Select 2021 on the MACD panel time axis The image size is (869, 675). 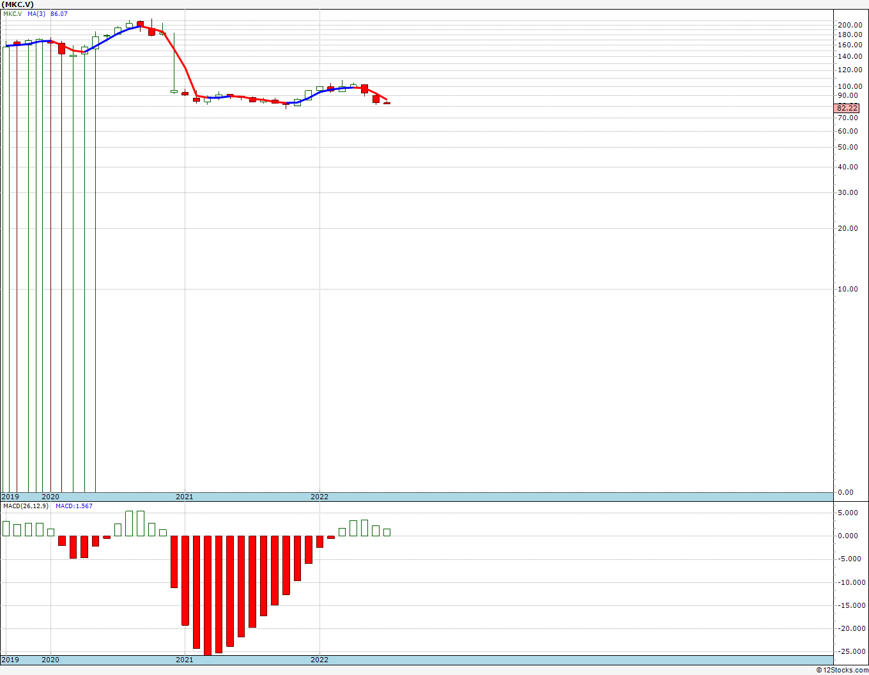185,660
